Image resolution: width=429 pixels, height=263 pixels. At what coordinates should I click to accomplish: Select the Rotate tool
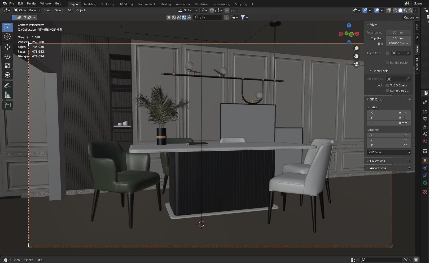7,56
